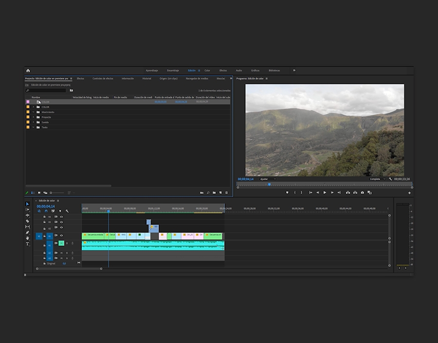Expand the Sonido bin folder

pyautogui.click(x=34, y=122)
